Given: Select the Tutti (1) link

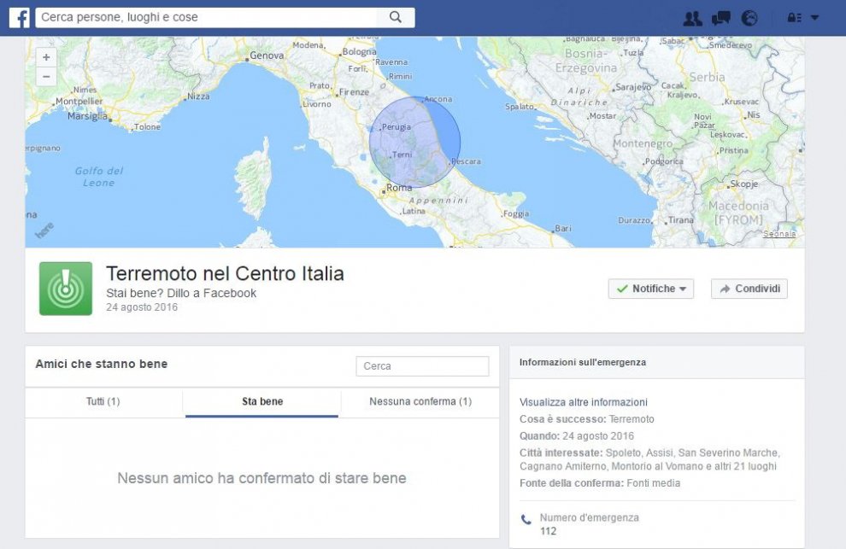Looking at the screenshot, I should click(x=102, y=401).
